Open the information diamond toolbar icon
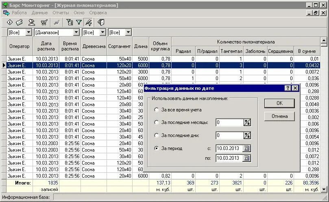 [x=10, y=22]
